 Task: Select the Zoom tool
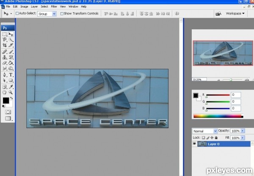(x=11, y=92)
